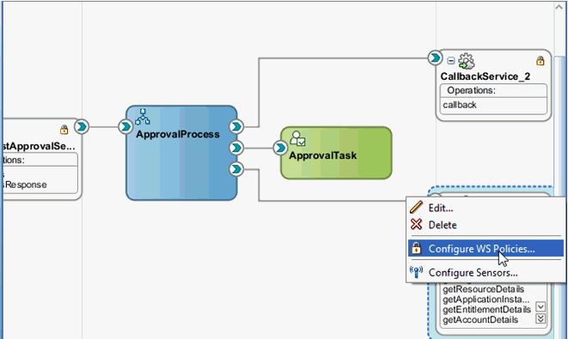568x339 pixels.
Task: Select the getApplicationInsta... operation
Action: (486, 300)
